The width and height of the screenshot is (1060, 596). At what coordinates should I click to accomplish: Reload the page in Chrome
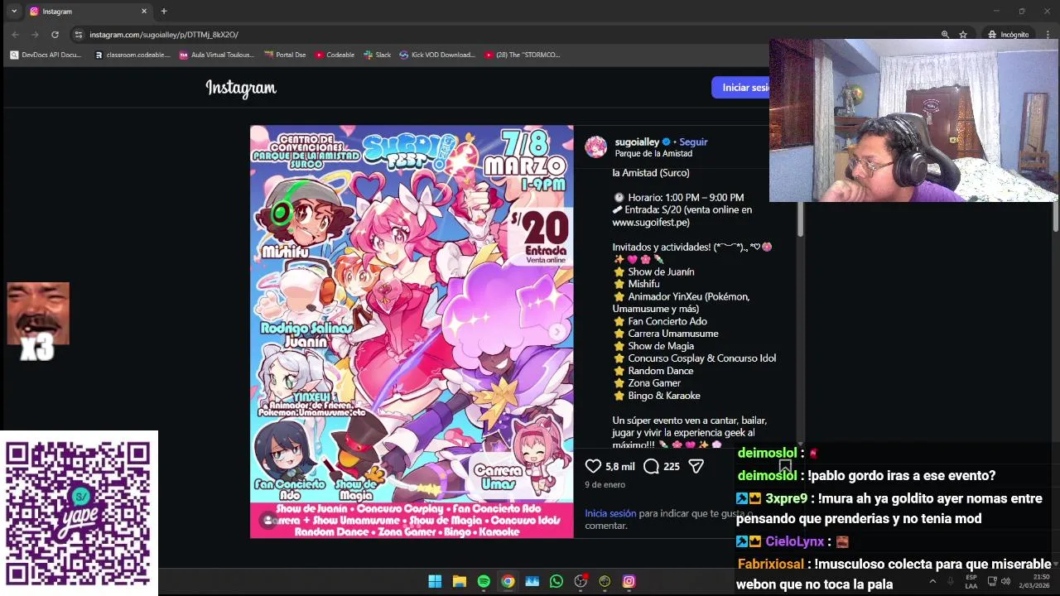pyautogui.click(x=55, y=35)
